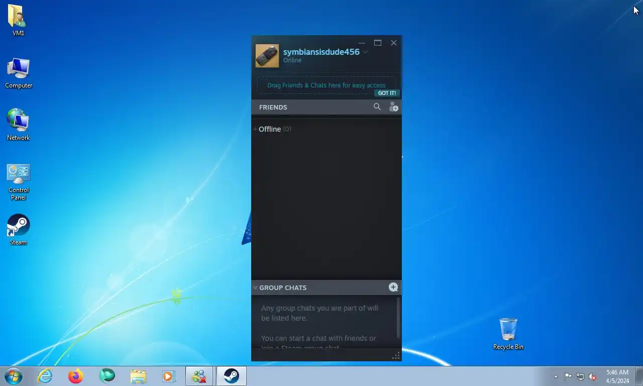This screenshot has width=643, height=386.
Task: Show hidden system tray icons
Action: coord(556,376)
